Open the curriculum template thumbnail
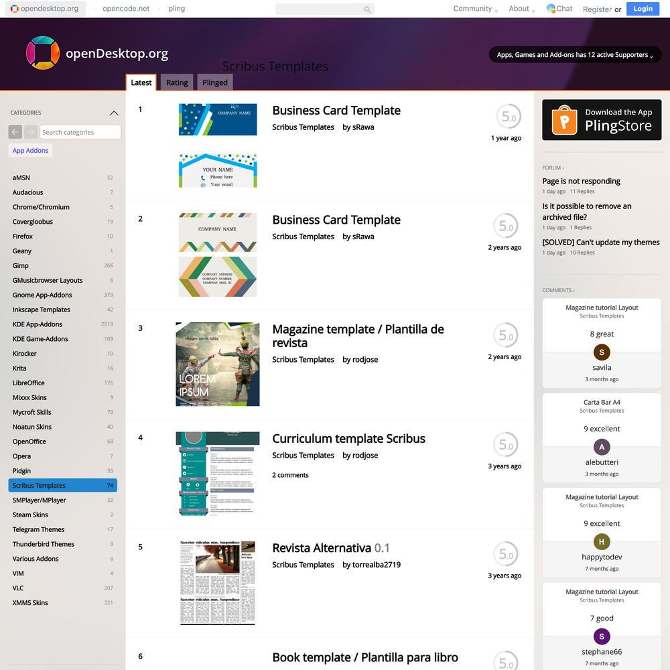The height and width of the screenshot is (670, 670). [x=218, y=474]
